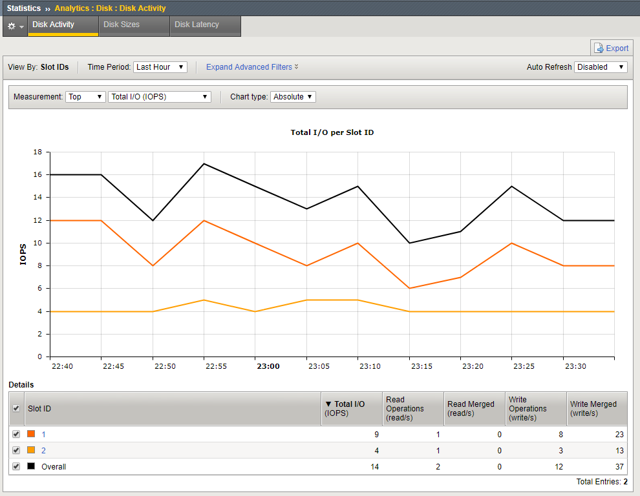The image size is (640, 496).
Task: Open the Auto Refresh dropdown
Action: click(x=600, y=67)
